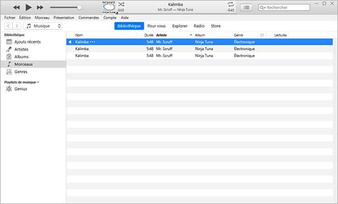
Task: Click remaining time -5:45 in player
Action: coord(230,10)
